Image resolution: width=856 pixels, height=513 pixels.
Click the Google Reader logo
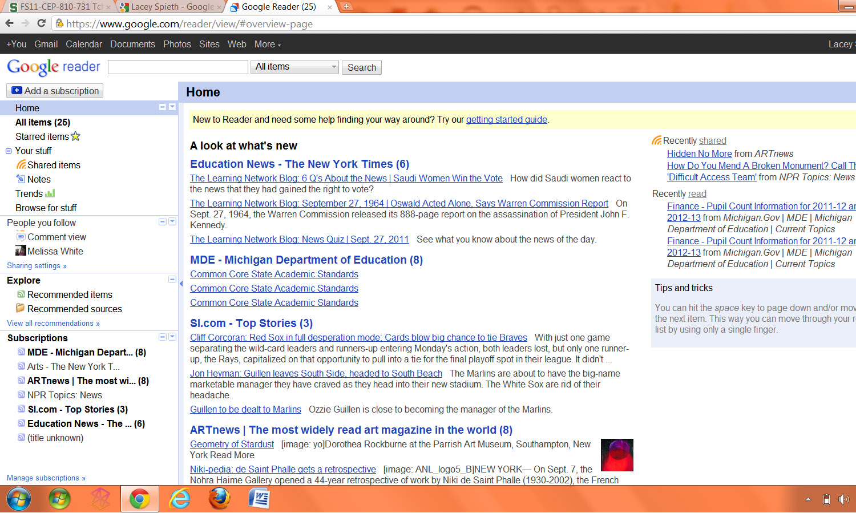(x=54, y=67)
